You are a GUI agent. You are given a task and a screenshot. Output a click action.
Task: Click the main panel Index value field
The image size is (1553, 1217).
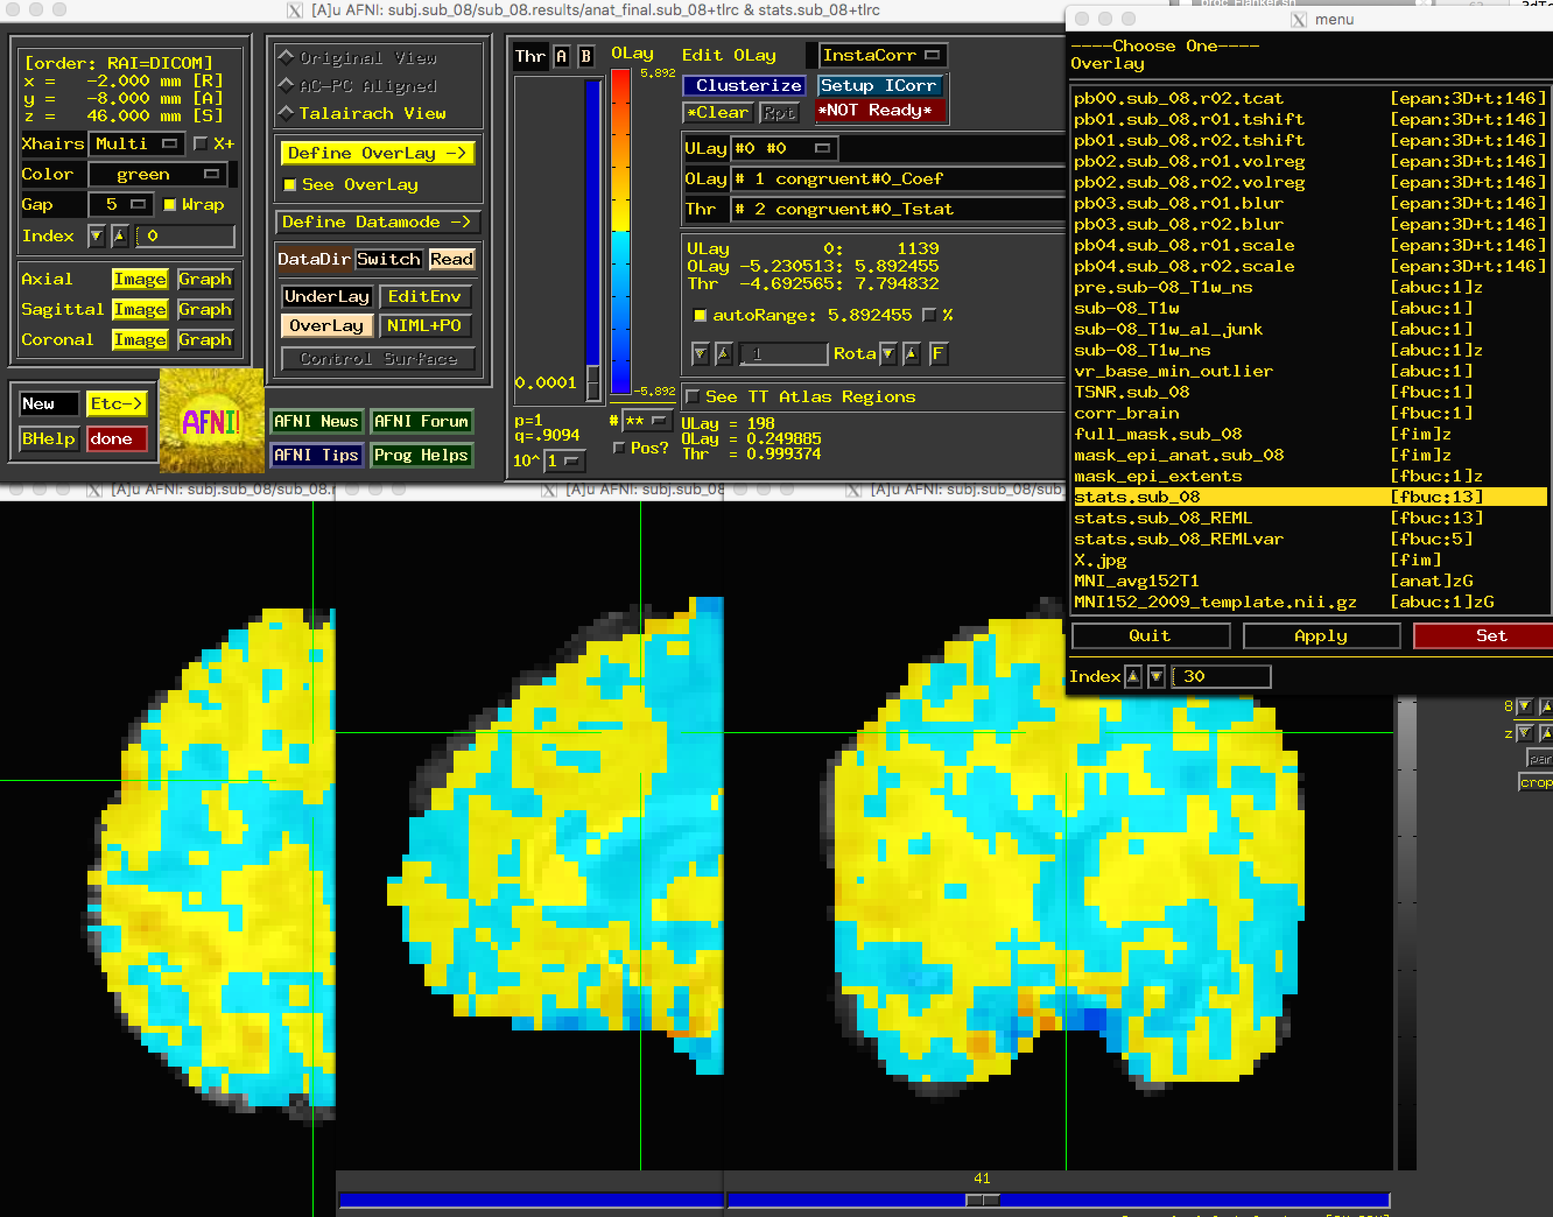(x=185, y=236)
